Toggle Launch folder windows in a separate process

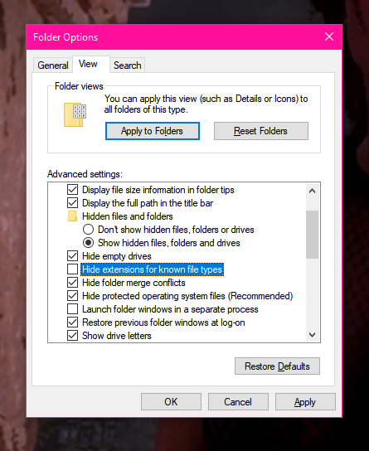pos(72,309)
